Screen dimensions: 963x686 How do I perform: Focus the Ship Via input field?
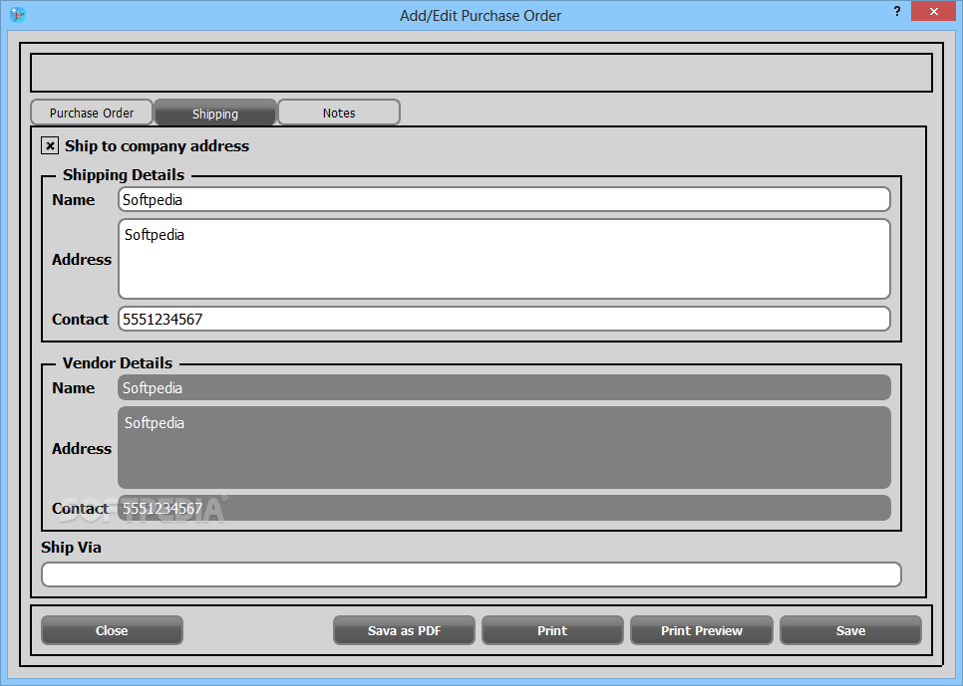click(472, 574)
